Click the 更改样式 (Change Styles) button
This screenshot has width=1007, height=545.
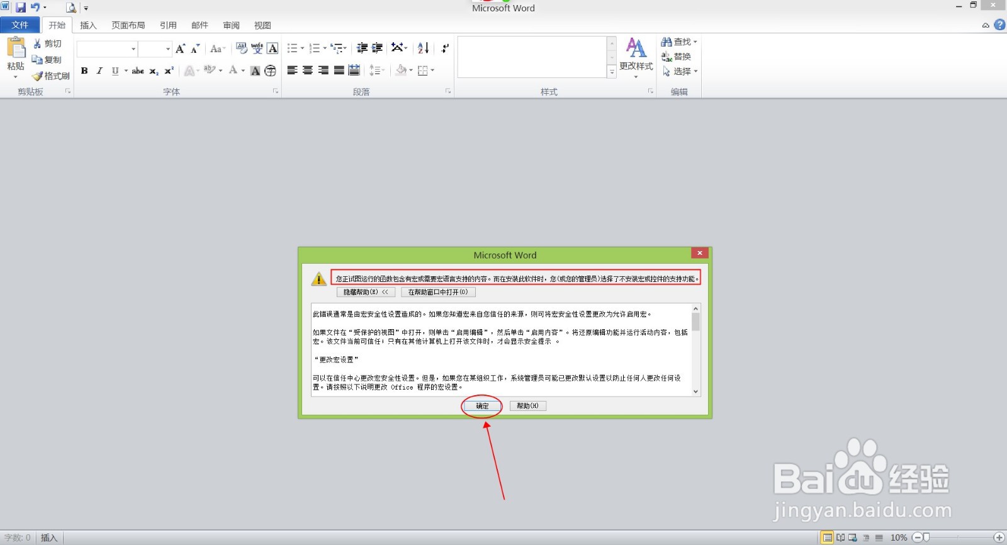click(636, 57)
